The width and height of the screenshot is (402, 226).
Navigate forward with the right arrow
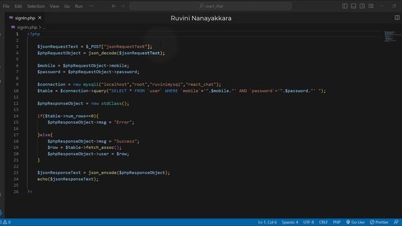(x=123, y=6)
